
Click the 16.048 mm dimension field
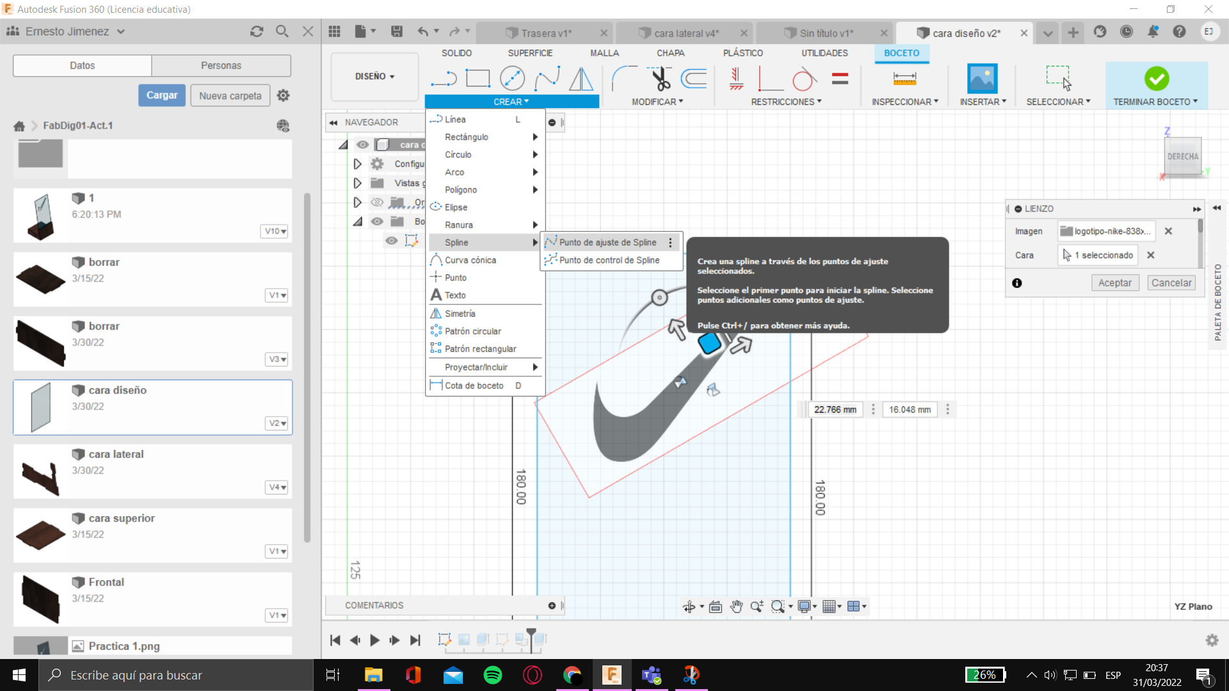click(x=910, y=409)
